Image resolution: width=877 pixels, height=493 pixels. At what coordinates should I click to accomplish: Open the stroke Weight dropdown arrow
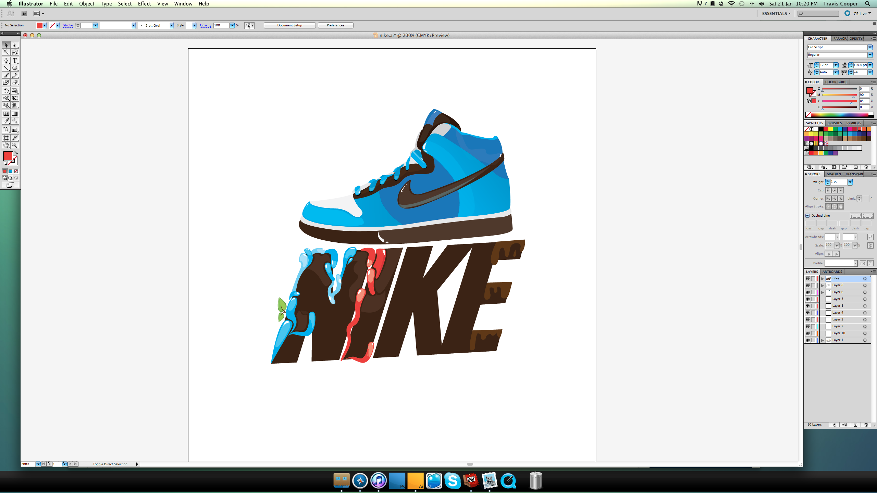click(x=850, y=182)
